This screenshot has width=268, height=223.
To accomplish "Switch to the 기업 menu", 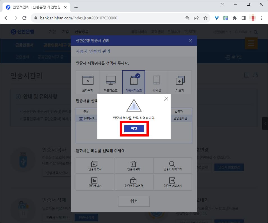I will click(x=65, y=31).
